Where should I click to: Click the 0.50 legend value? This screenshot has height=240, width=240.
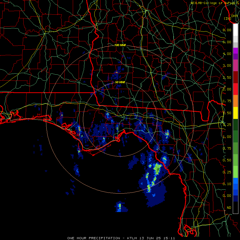coord(227,160)
